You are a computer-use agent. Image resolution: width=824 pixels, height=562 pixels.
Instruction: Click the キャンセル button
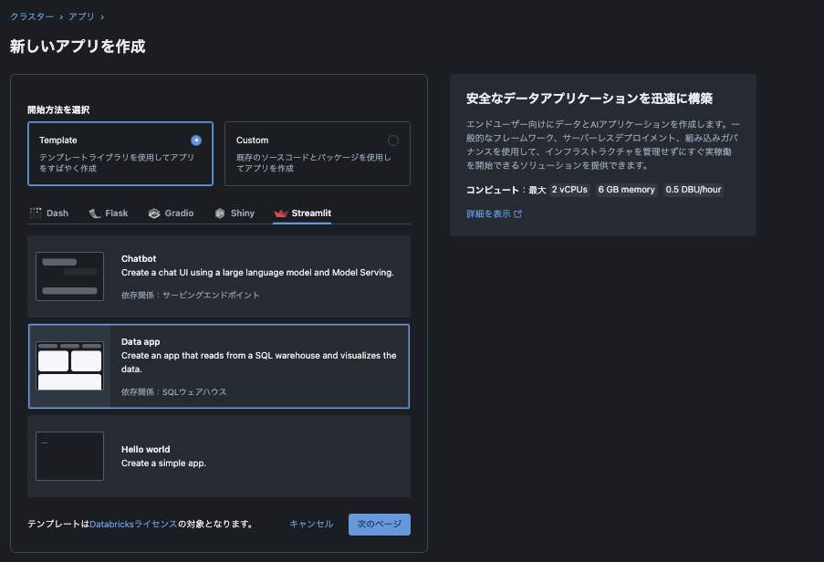click(x=310, y=525)
